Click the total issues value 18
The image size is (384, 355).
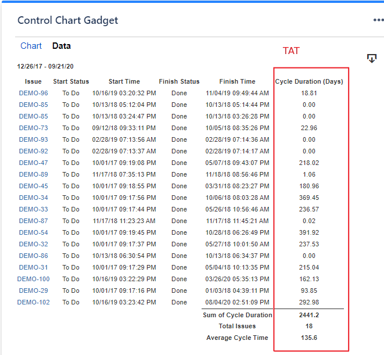309,326
